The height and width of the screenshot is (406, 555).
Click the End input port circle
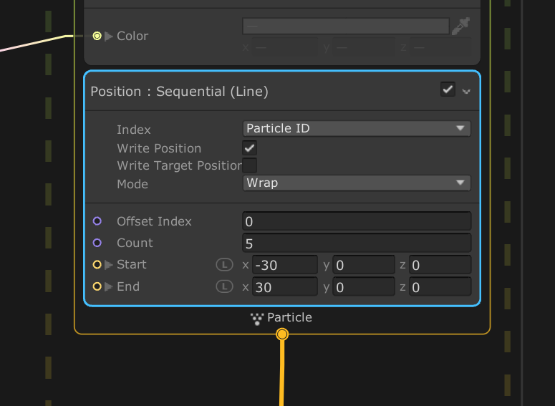tap(97, 286)
